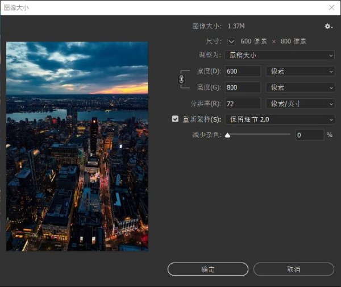Click the 减少杂色 label
Viewport: 341px width, 287px height.
click(207, 135)
